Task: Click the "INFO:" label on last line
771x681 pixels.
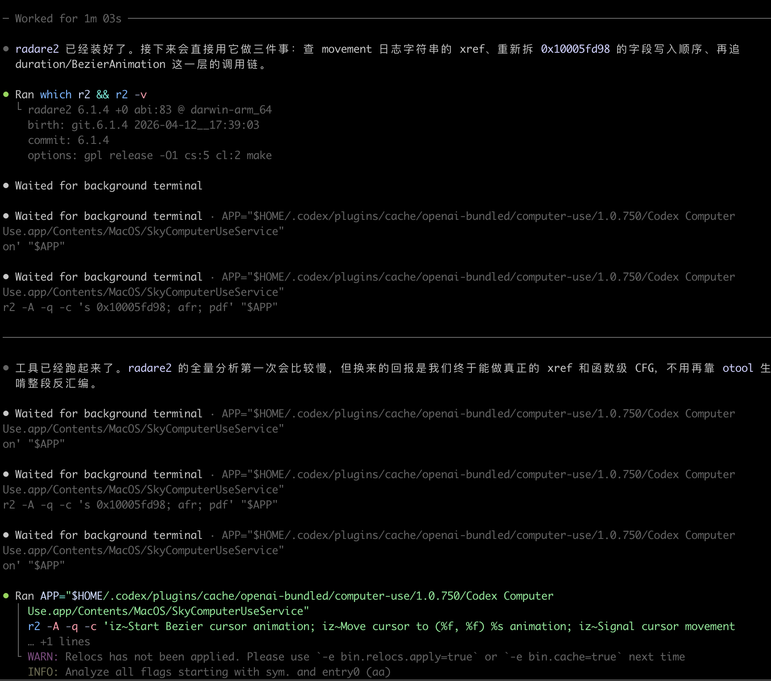Action: tap(43, 672)
